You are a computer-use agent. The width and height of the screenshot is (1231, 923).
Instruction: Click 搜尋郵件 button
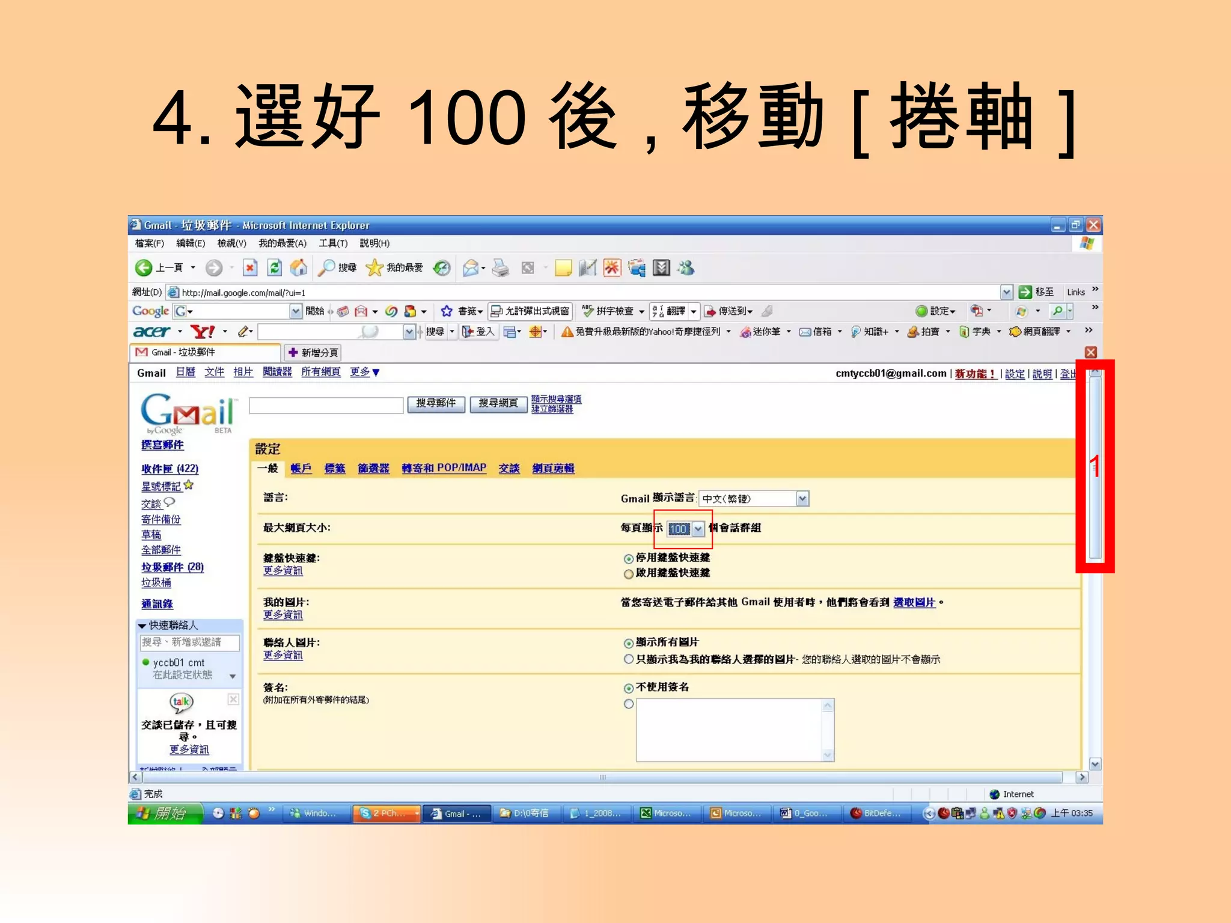[x=436, y=403]
